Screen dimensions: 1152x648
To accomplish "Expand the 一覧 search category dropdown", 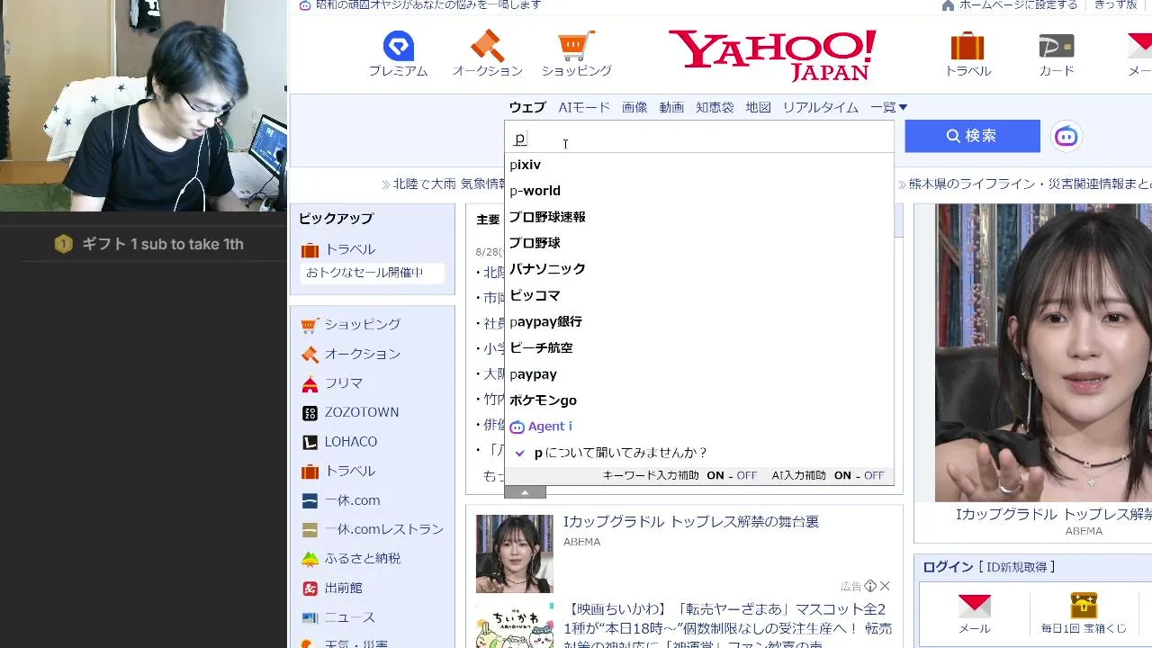I will pos(889,107).
